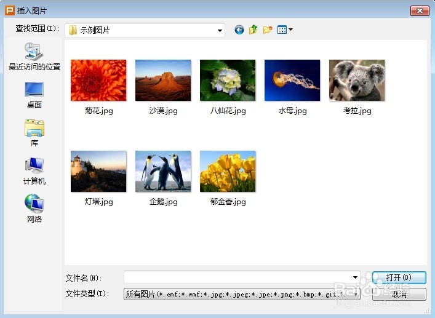Open 库 in the sidebar
This screenshot has width=435, height=318.
point(34,133)
